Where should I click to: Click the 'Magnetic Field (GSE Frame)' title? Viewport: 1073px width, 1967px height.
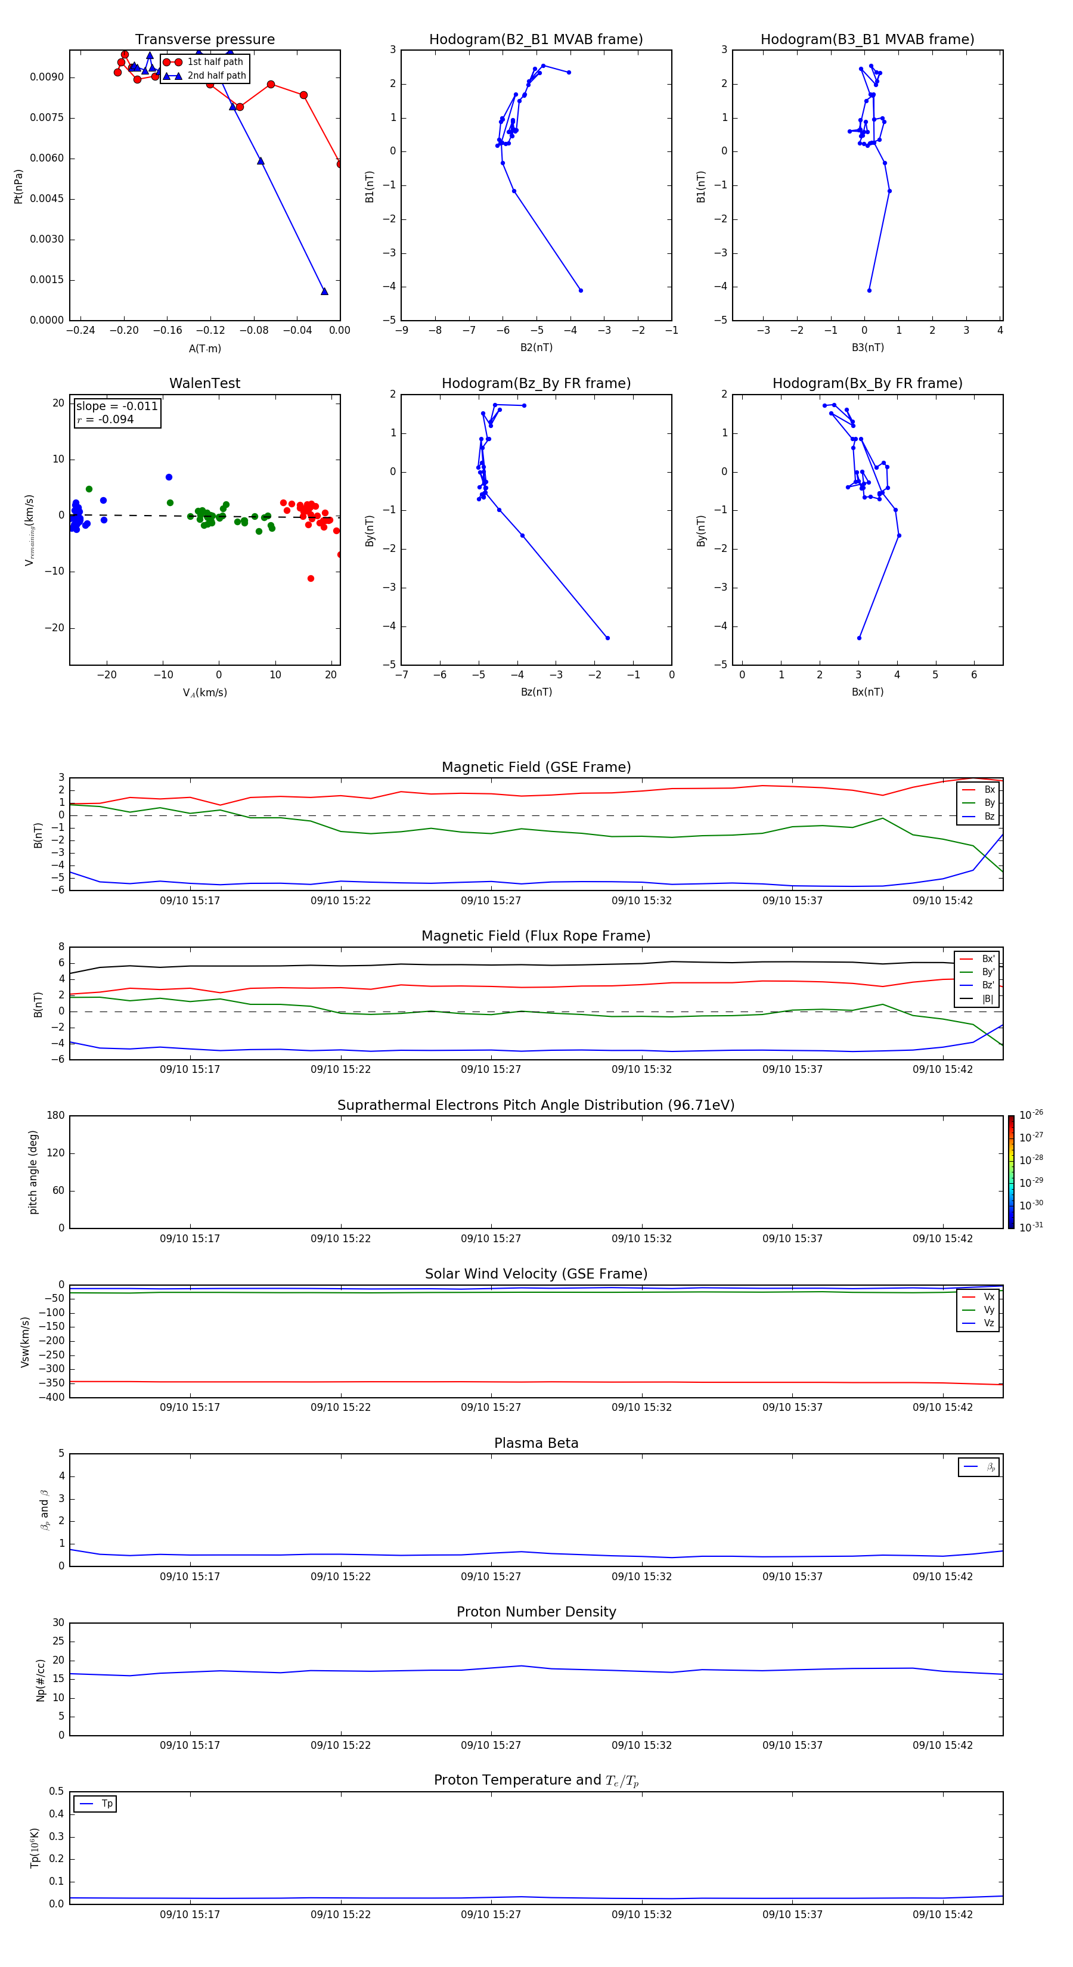click(x=536, y=767)
